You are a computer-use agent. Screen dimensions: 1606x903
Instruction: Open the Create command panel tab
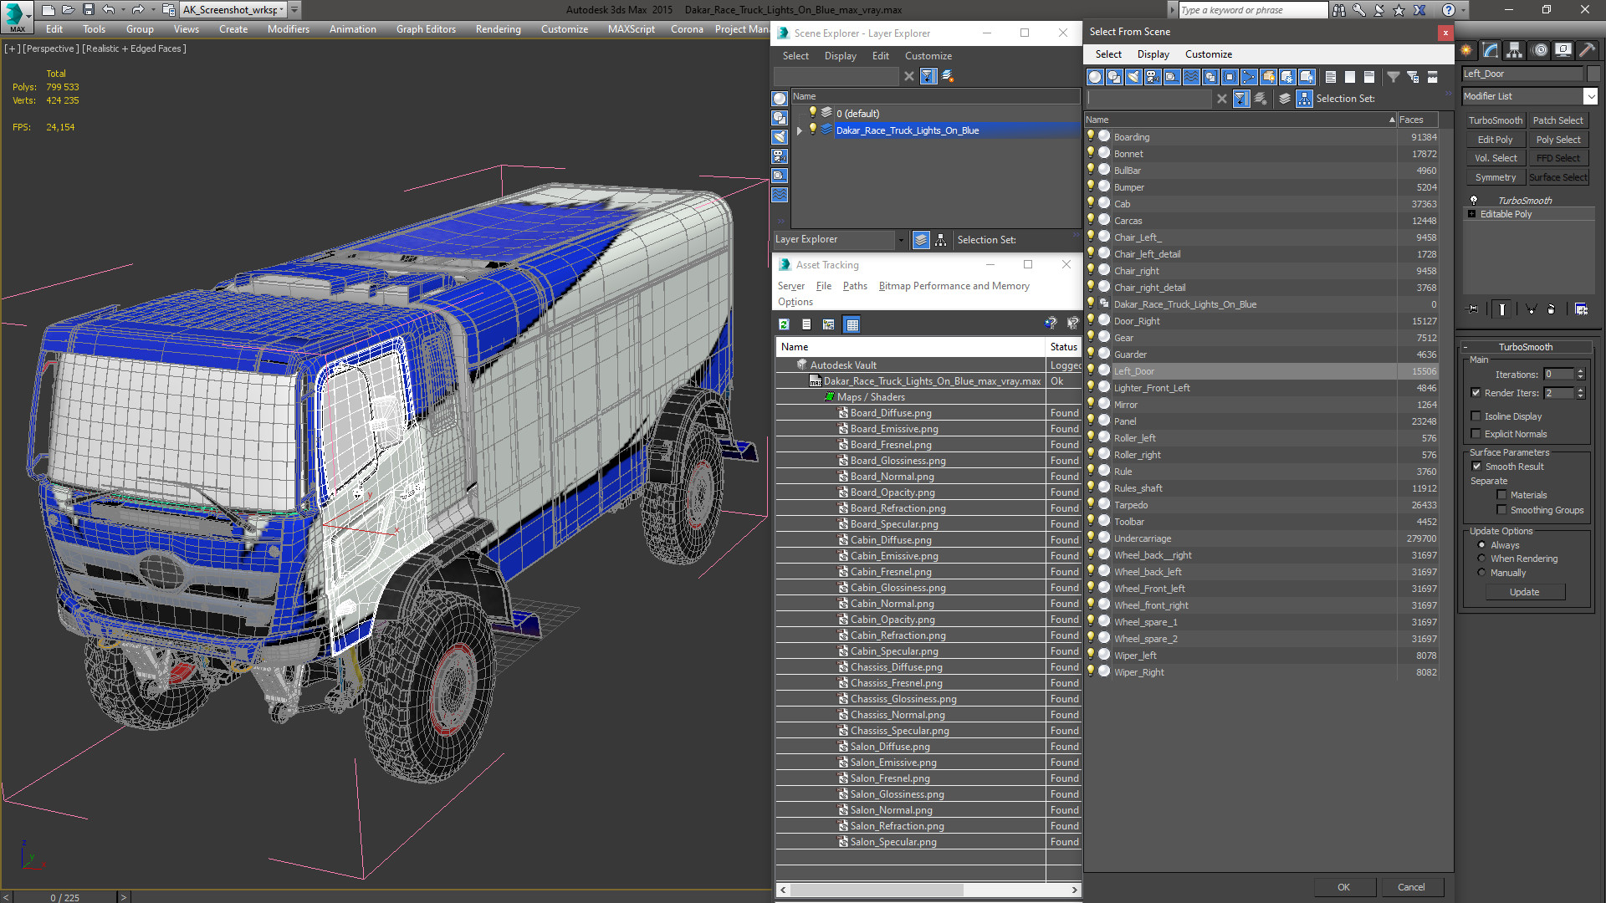point(1467,50)
